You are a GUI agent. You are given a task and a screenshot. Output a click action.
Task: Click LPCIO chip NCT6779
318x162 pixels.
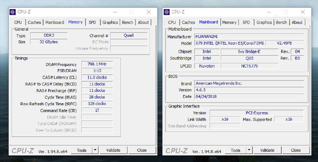point(249,66)
